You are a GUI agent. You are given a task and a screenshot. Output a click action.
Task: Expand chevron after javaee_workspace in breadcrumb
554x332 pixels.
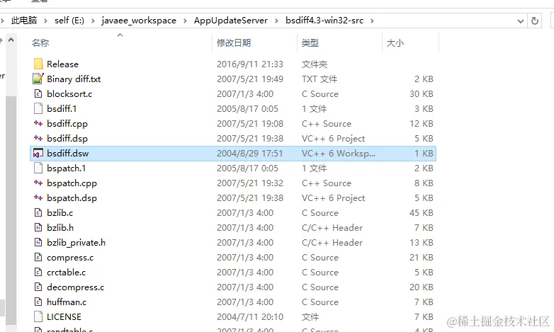185,21
